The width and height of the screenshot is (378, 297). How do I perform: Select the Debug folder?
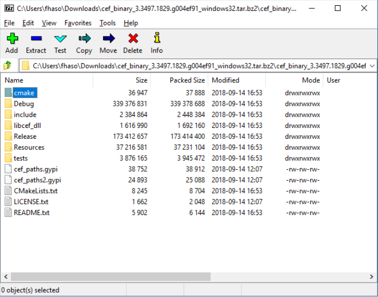point(24,104)
